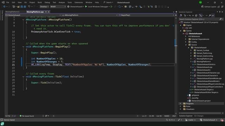Select ObstacleAssaultCharacter.h in Solution Explorer
Screen dimensions: 225x126
[x=207, y=76]
